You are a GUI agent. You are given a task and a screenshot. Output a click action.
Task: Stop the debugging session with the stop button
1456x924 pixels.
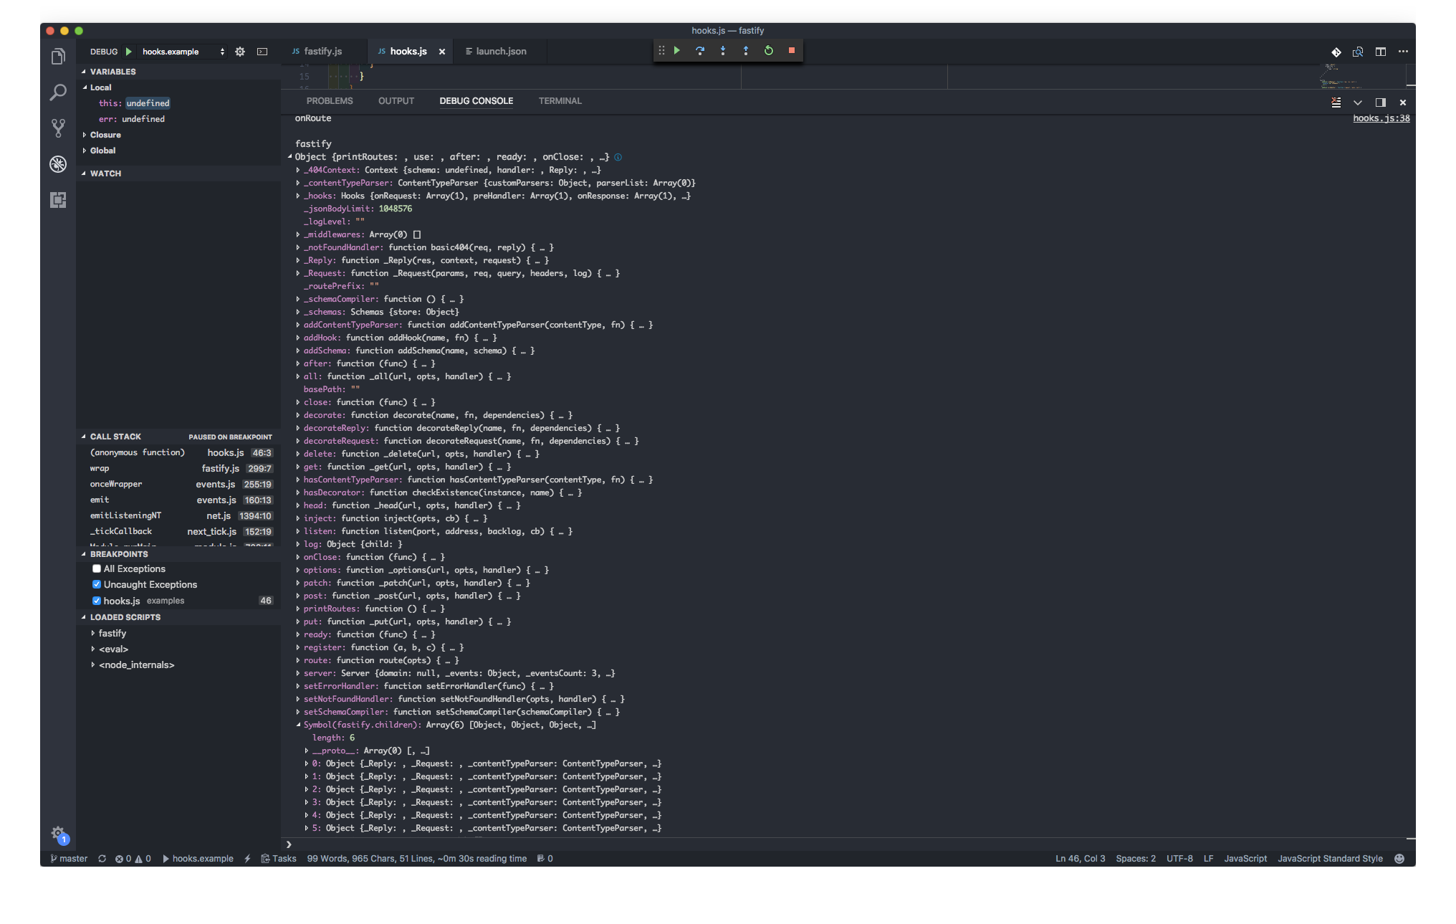791,51
